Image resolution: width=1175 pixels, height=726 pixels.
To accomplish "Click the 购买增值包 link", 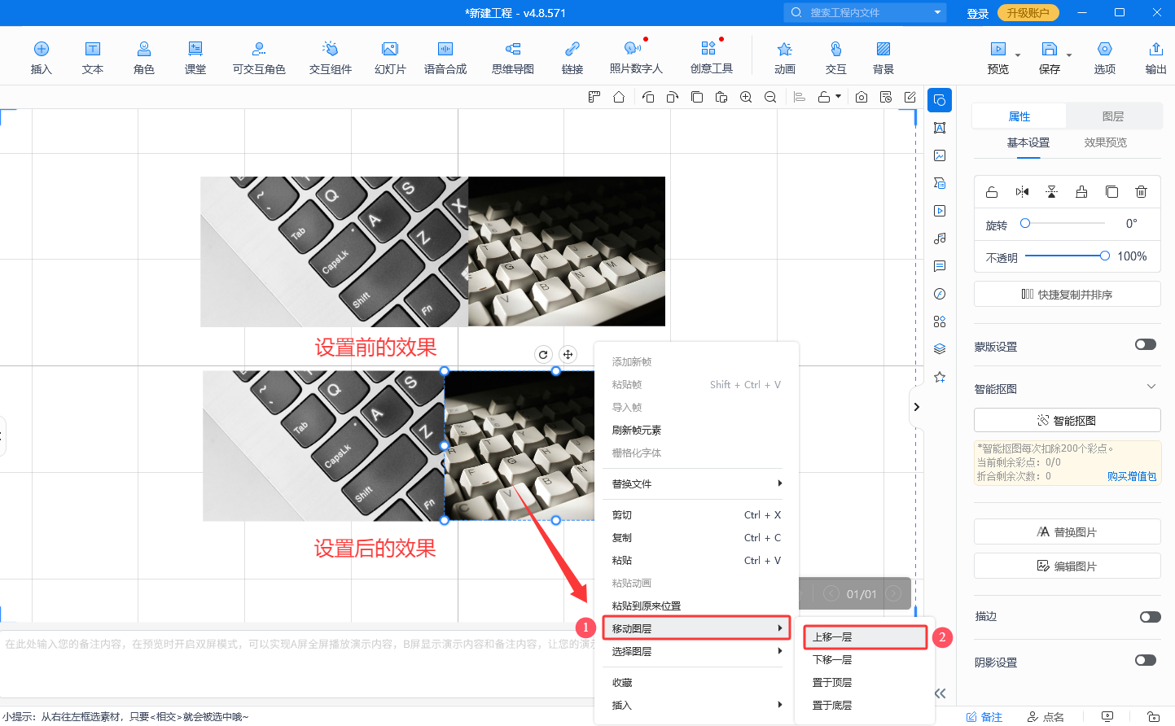I will (x=1131, y=476).
